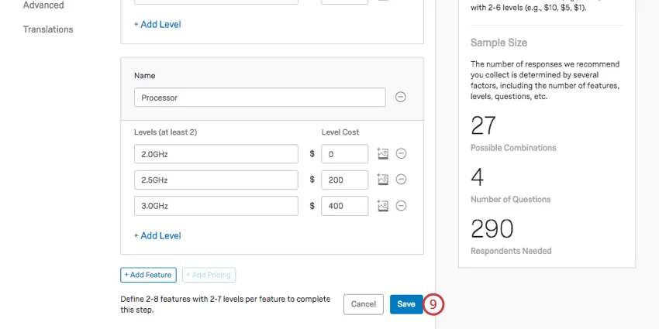
Task: Change the 400 level cost value
Action: [x=344, y=206]
